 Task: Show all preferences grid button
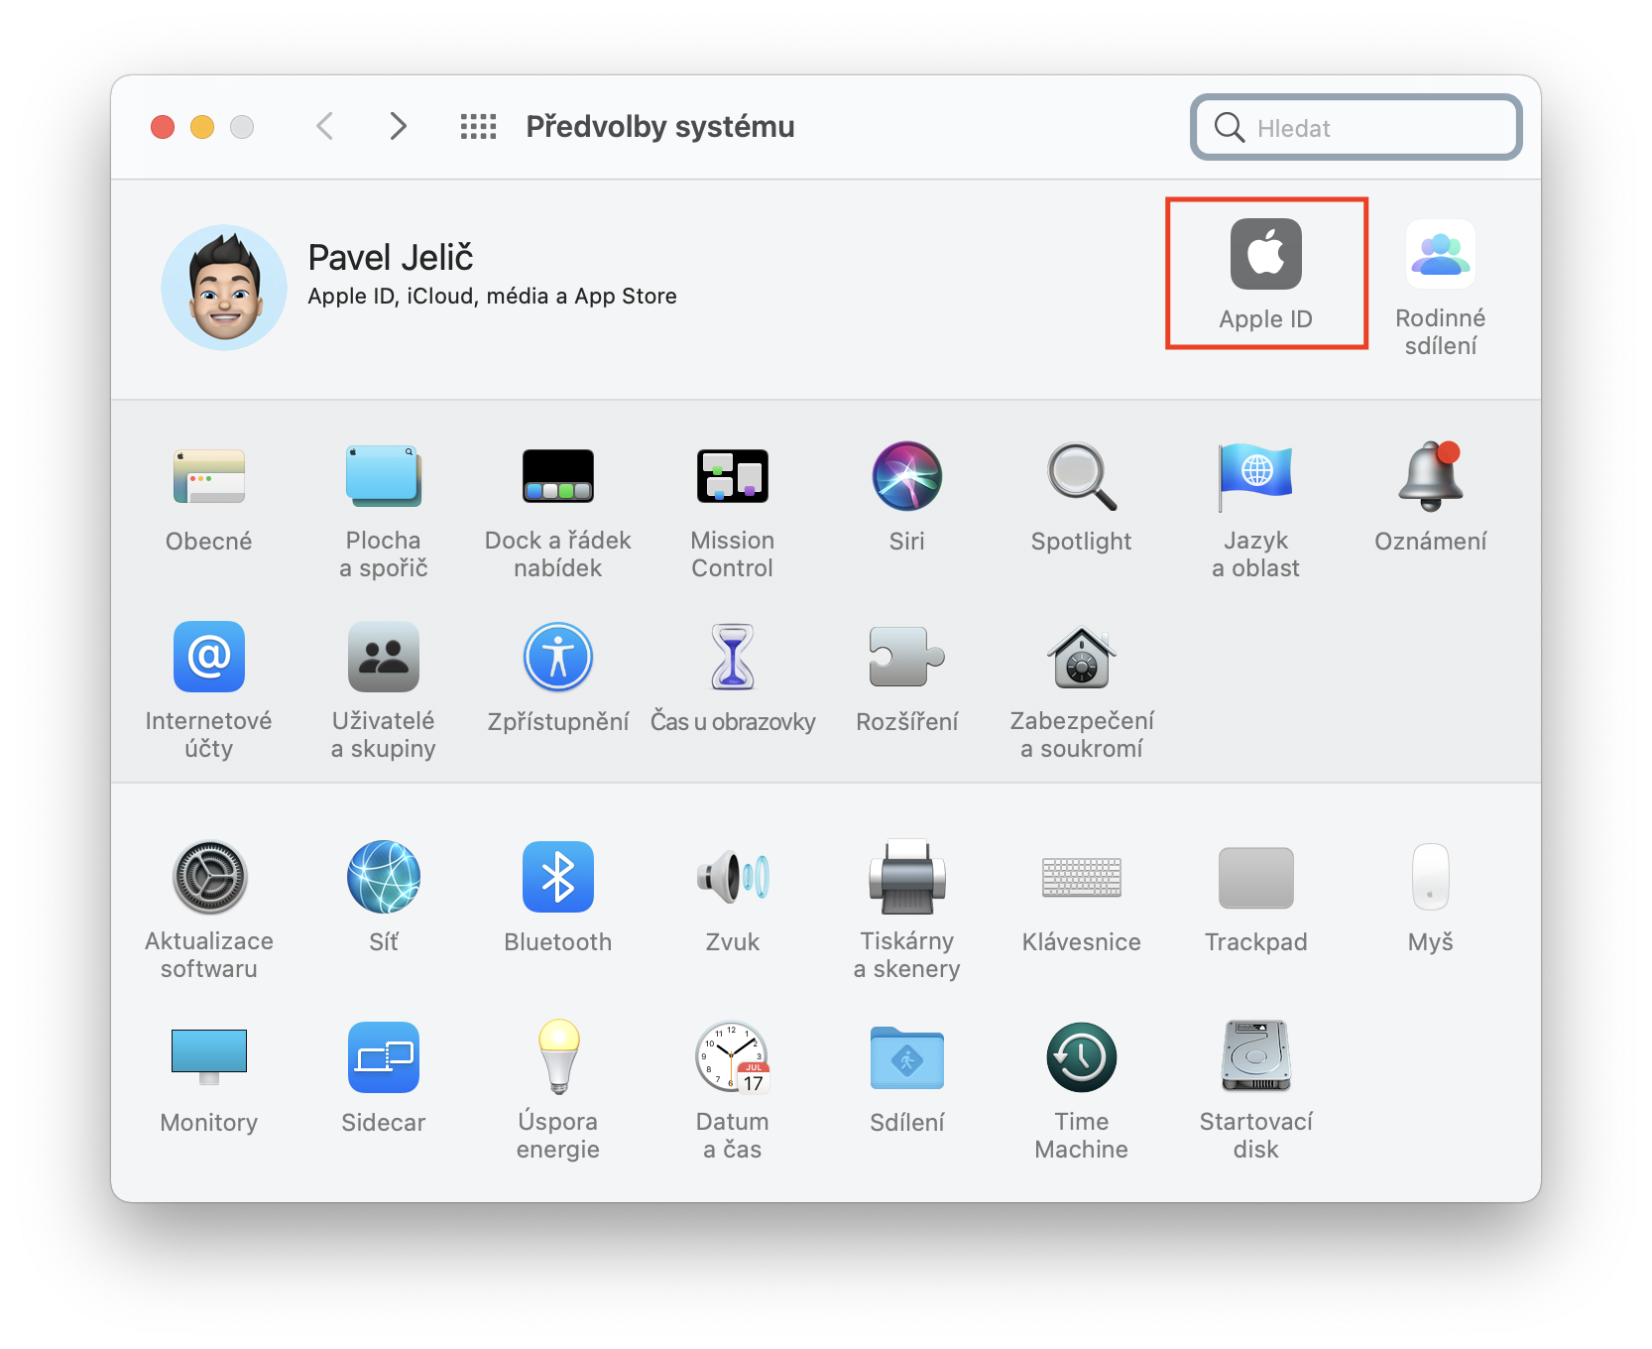point(478,126)
